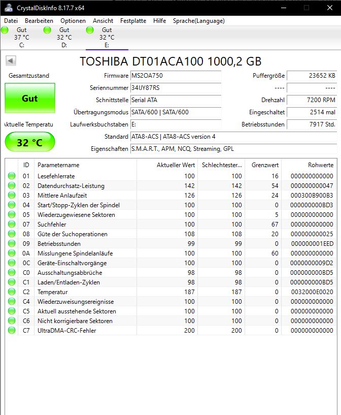341x415 pixels.
Task: Click status icon for Misslungene Spindelanläufe
Action: [x=12, y=253]
